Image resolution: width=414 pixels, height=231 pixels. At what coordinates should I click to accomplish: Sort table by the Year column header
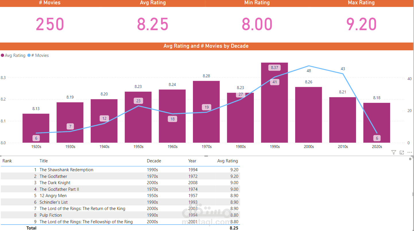point(192,161)
